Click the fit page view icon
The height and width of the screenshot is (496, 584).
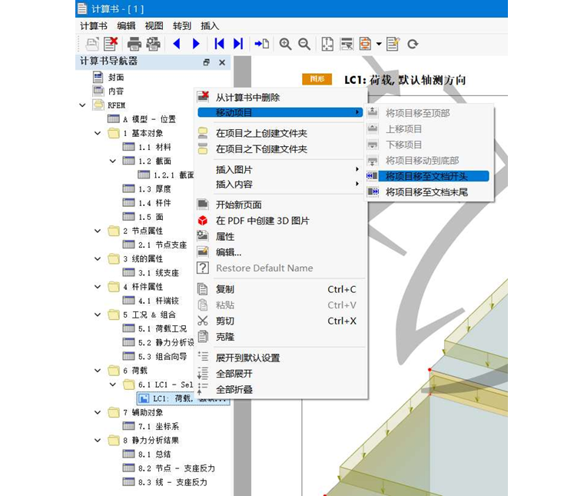tap(327, 44)
